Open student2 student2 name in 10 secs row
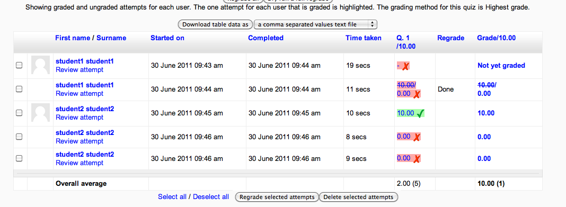This screenshot has width=566, height=207. click(84, 109)
